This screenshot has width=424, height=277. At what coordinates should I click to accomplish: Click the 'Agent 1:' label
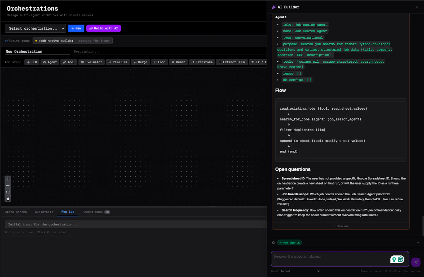click(281, 17)
